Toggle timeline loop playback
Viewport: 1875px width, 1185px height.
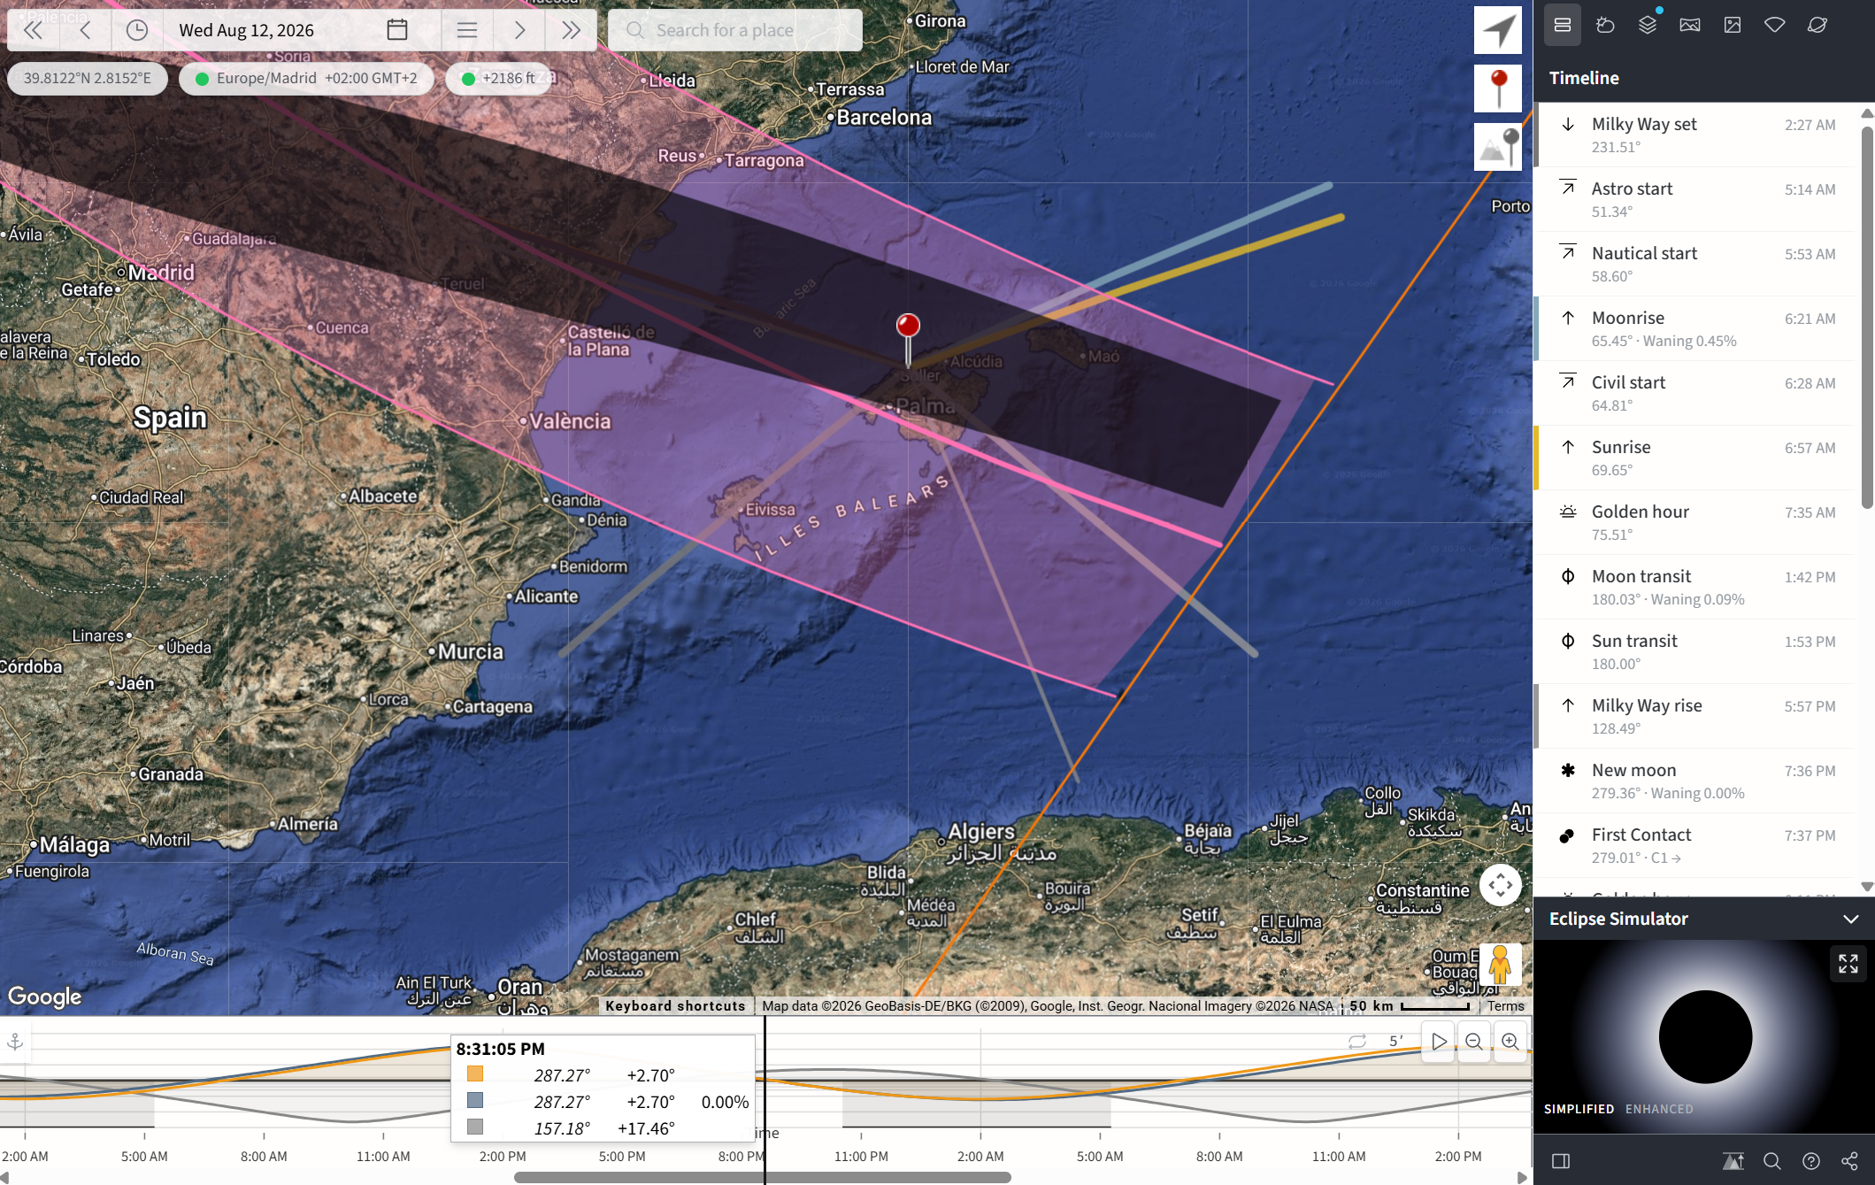point(1357,1042)
